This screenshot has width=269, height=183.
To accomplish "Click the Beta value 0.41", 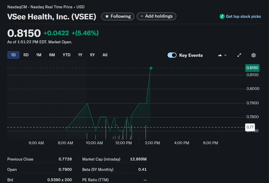I will (142, 170).
